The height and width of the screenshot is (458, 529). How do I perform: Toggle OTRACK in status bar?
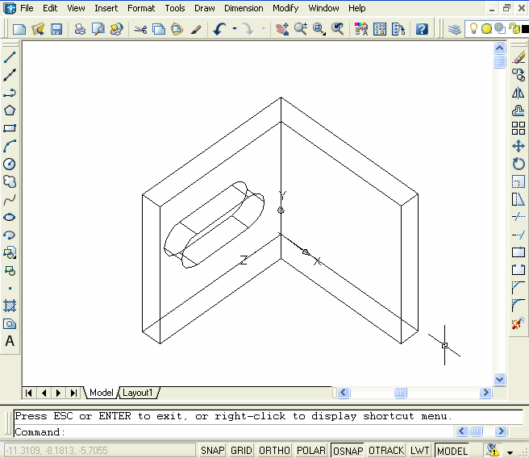tap(386, 451)
